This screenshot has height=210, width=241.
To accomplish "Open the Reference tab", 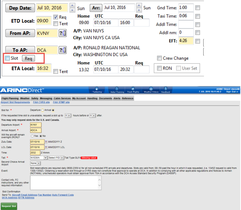I will tap(128, 98).
